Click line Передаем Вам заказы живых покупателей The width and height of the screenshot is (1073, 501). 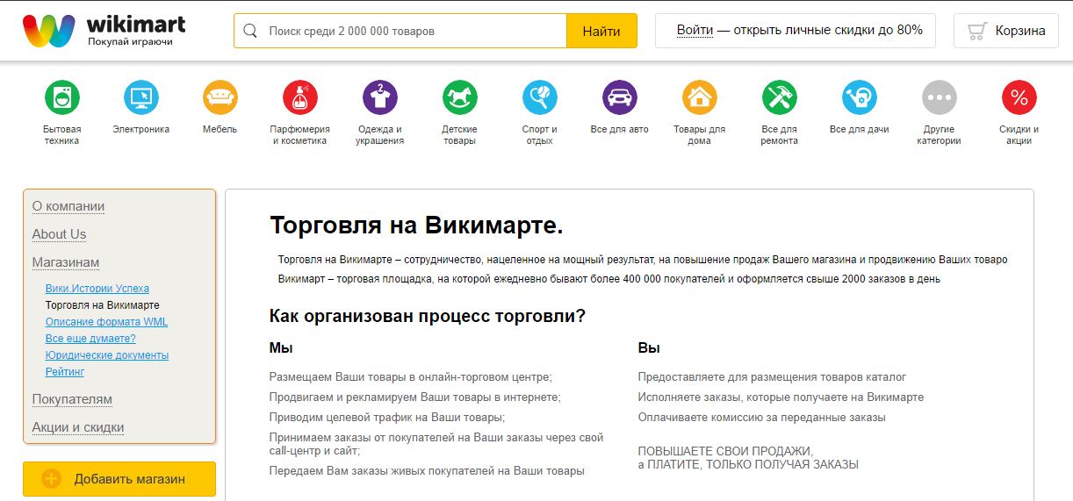[427, 471]
